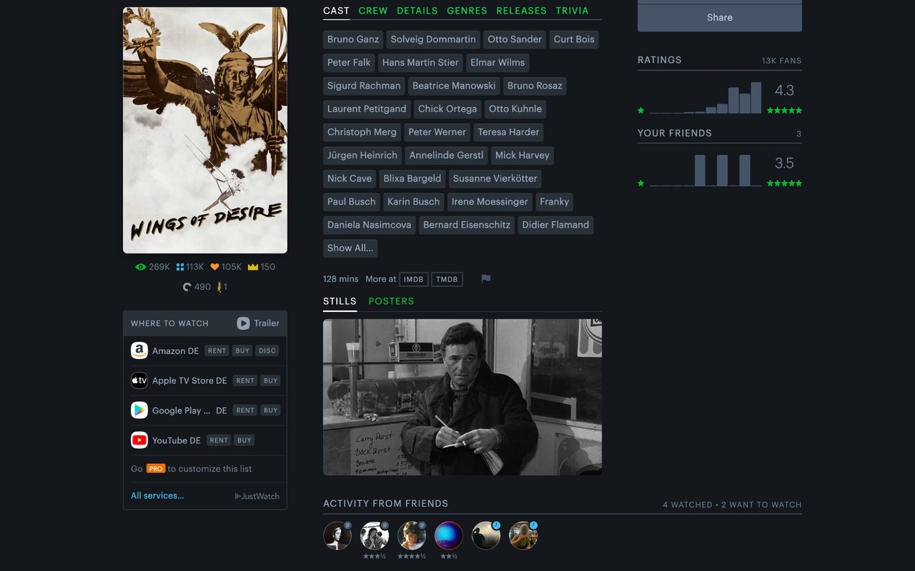Viewport: 915px width, 571px height.
Task: Select the STILLS tab
Action: click(340, 301)
